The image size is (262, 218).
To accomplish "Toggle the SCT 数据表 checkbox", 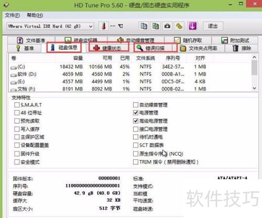I will [x=136, y=145].
